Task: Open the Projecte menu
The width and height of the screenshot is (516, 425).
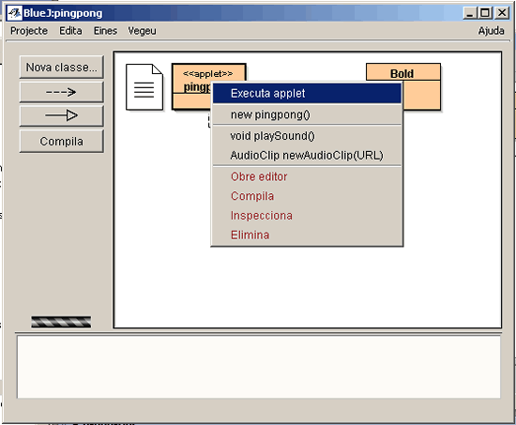Action: 29,31
